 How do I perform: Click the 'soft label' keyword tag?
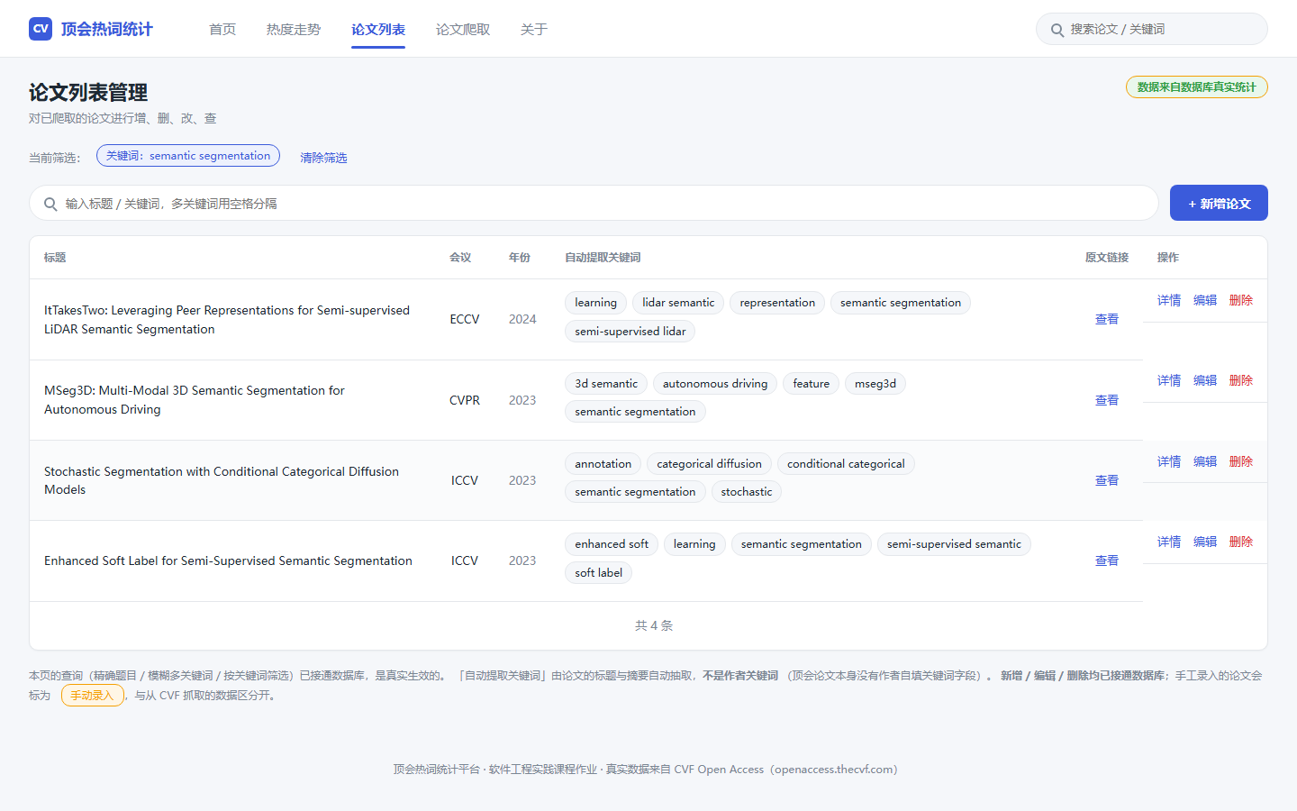pos(599,573)
